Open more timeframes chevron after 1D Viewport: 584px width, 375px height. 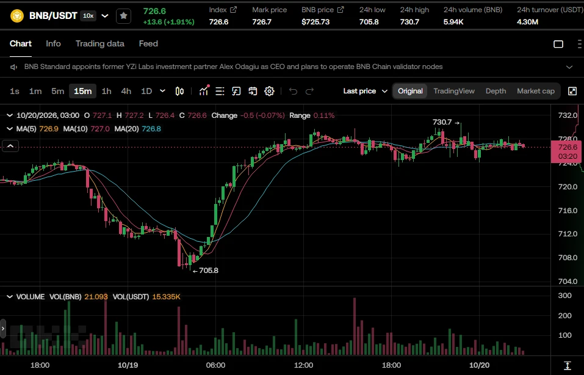click(162, 91)
